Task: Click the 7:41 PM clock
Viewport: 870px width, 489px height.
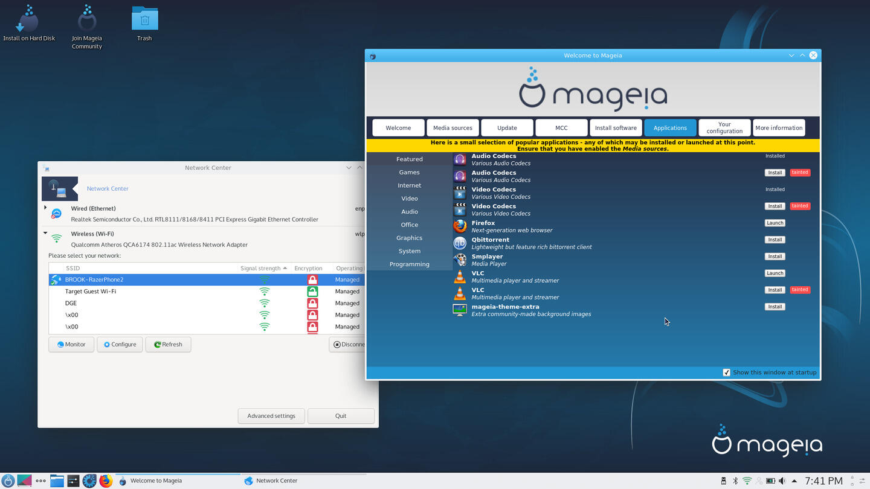Action: (x=823, y=481)
